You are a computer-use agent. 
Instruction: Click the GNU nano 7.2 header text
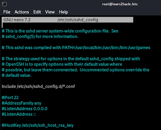point(17,20)
